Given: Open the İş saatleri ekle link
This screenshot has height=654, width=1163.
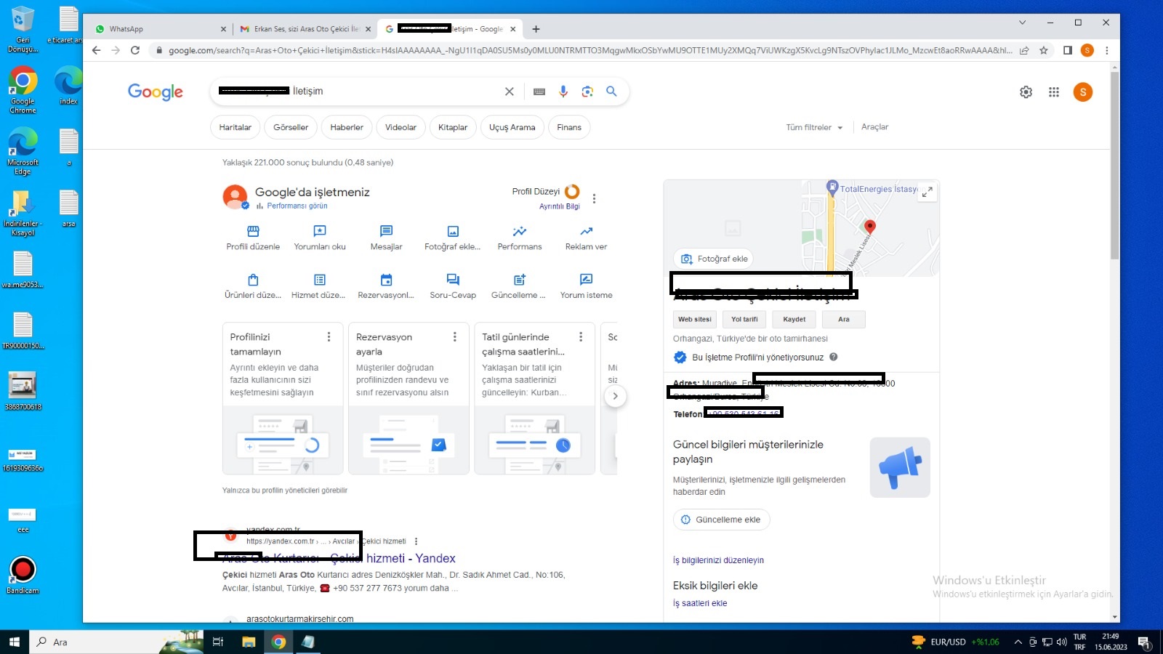Looking at the screenshot, I should click(699, 603).
